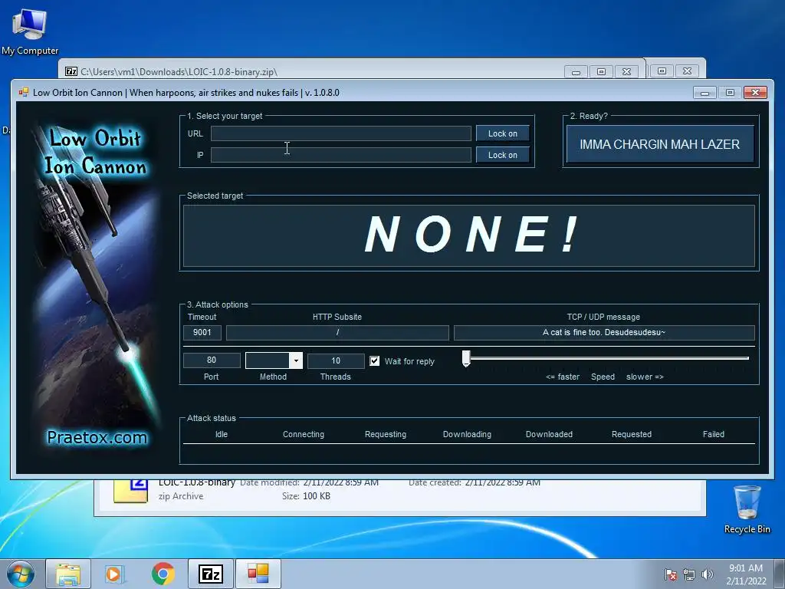This screenshot has width=785, height=589.
Task: Click the Size: 100 KB text
Action: click(x=306, y=496)
